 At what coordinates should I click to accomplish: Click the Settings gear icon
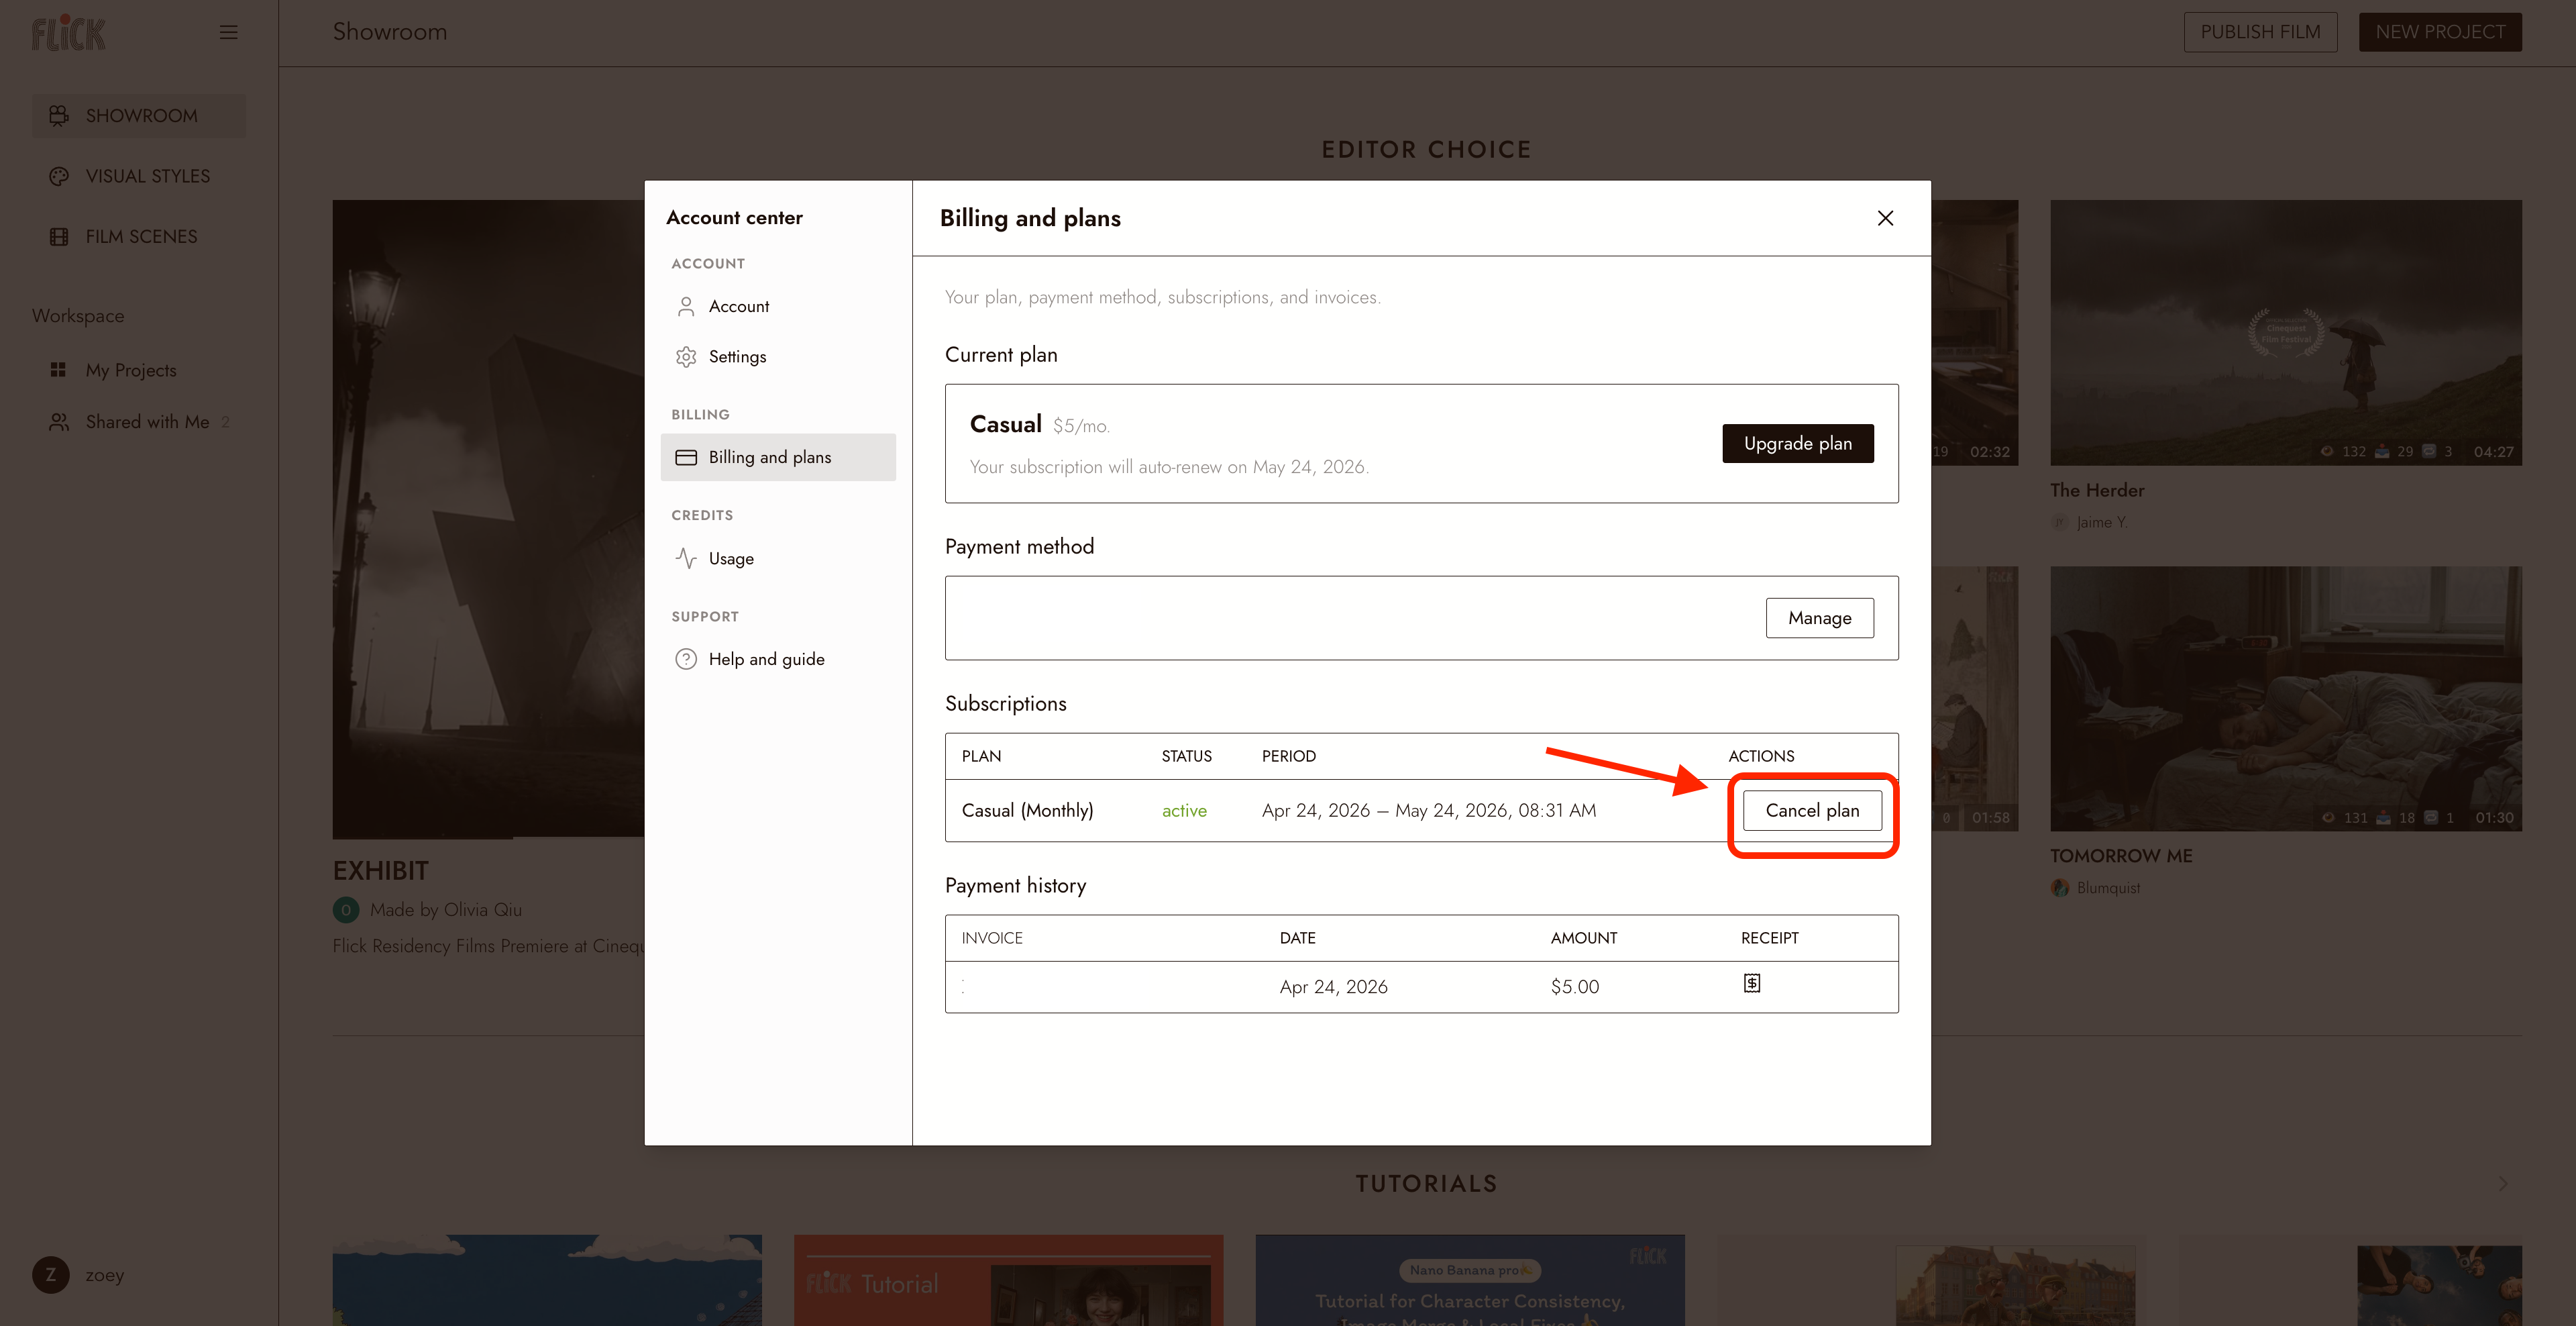[686, 357]
